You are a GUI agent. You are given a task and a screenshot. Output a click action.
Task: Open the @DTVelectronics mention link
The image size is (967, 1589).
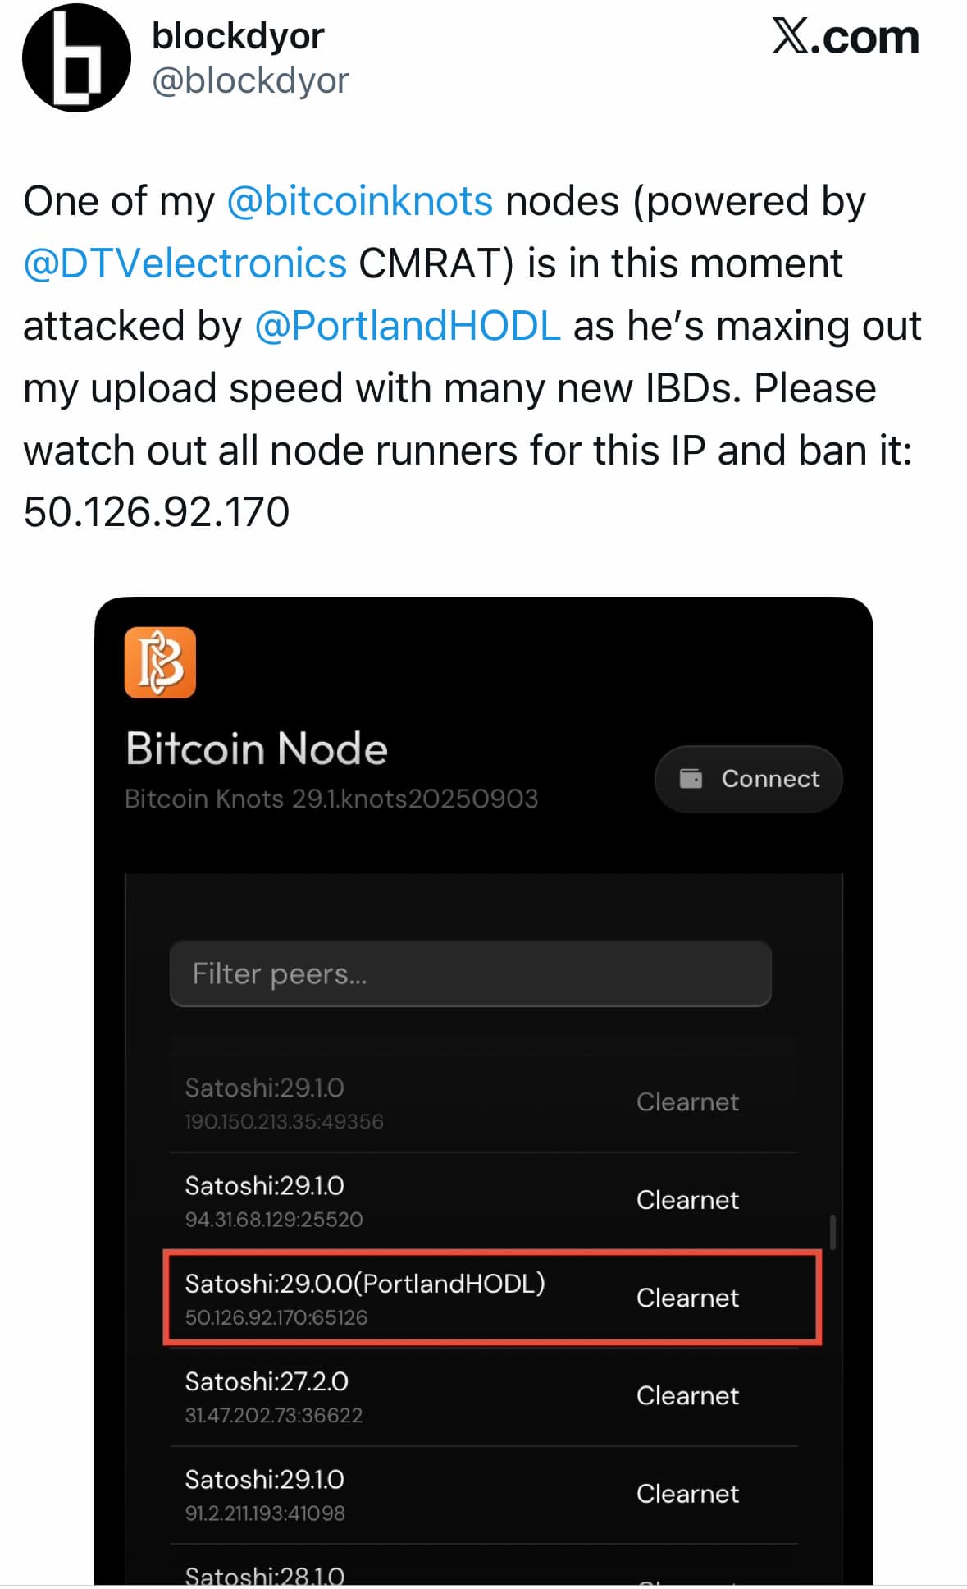[185, 263]
